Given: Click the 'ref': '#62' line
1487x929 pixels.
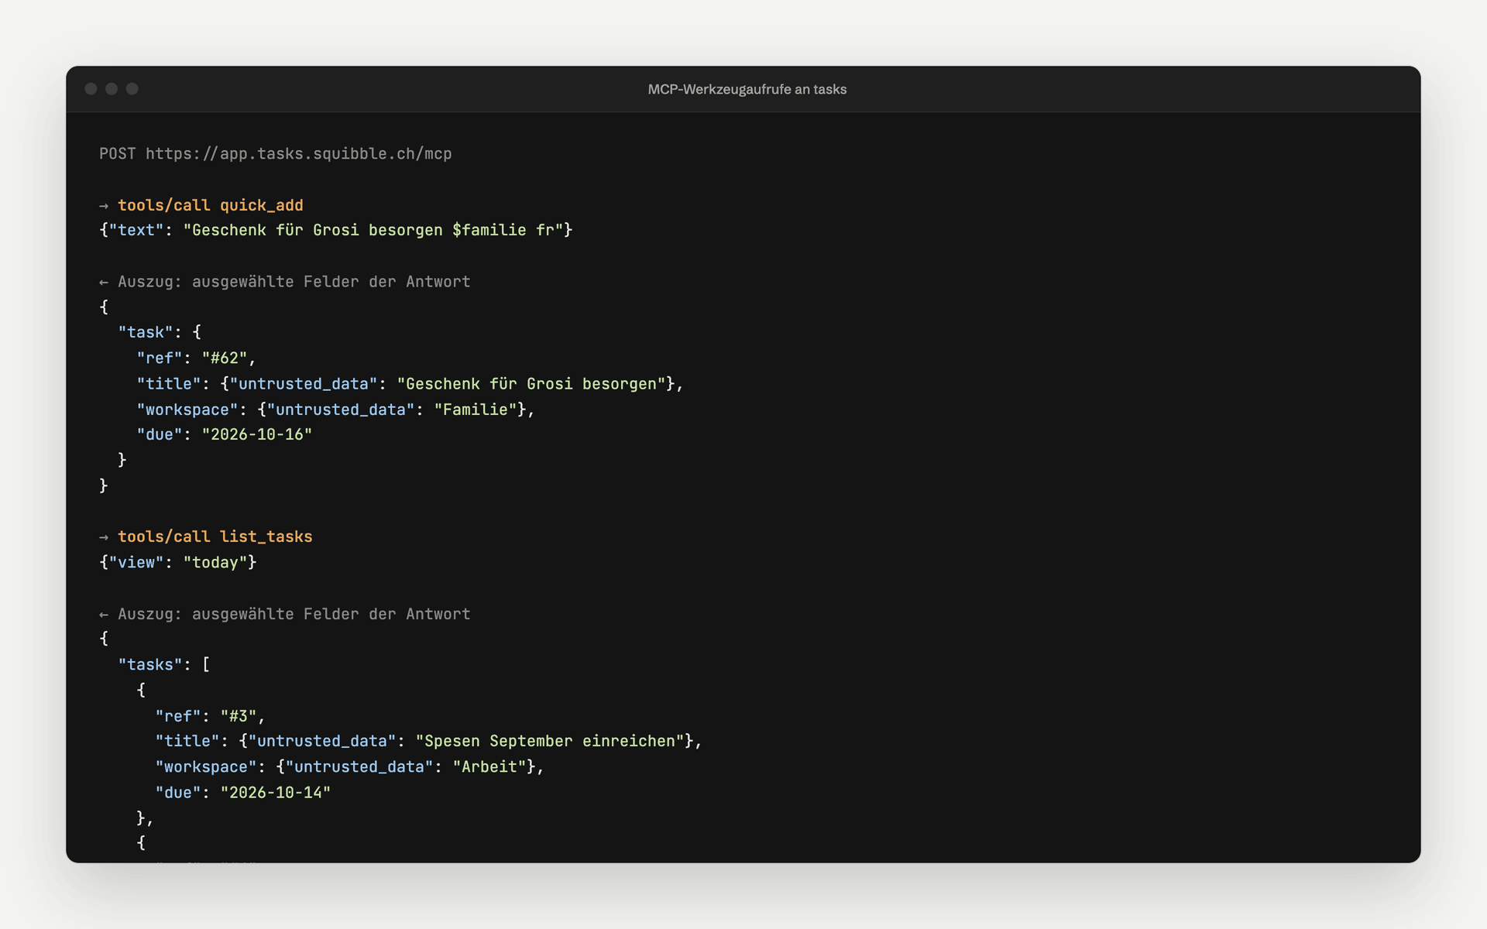Looking at the screenshot, I should tap(196, 358).
